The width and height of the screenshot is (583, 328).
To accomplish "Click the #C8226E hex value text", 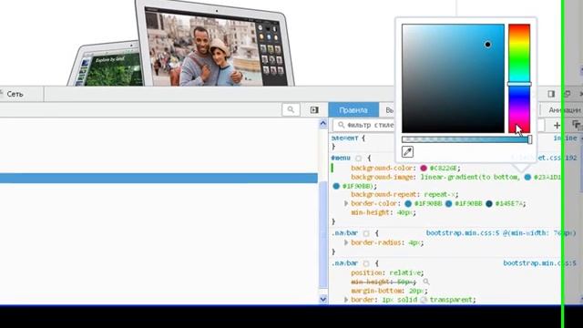I will coord(444,168).
